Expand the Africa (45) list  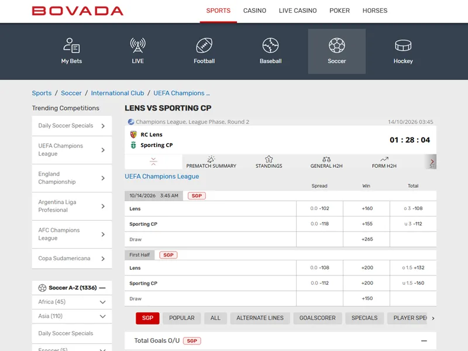[102, 302]
